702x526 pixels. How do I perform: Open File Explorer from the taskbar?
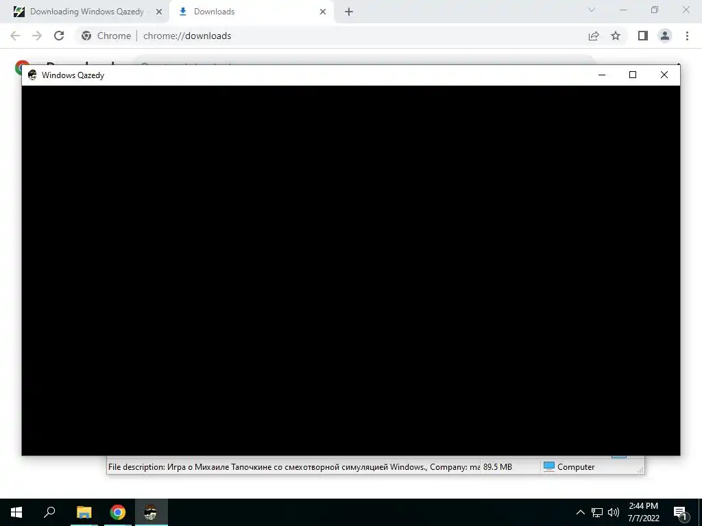tap(84, 512)
